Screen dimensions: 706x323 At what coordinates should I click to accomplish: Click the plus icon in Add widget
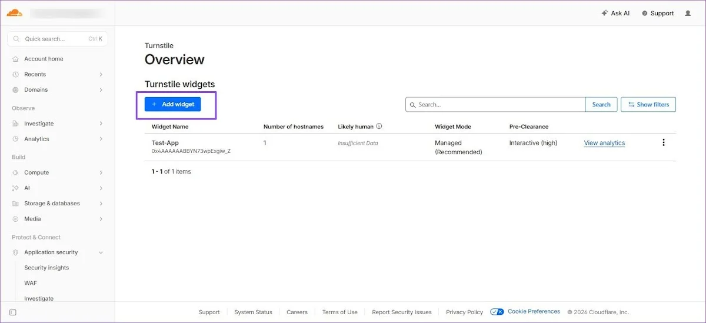coord(154,104)
